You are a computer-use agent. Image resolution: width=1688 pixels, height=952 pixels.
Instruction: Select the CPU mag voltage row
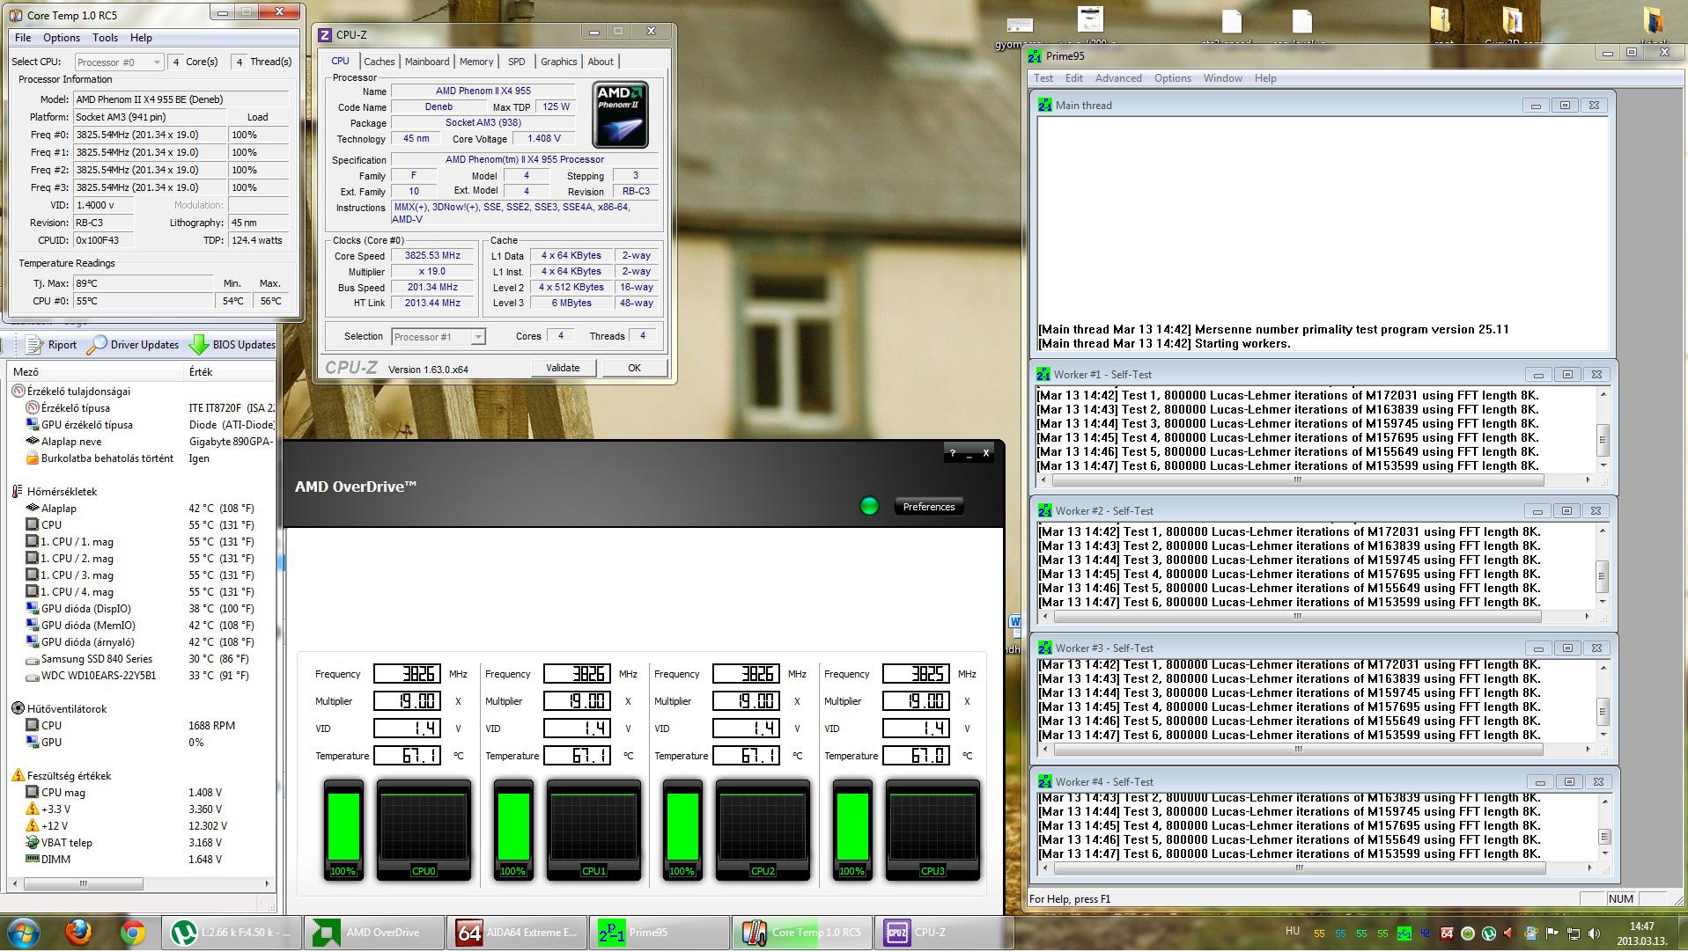coord(141,793)
